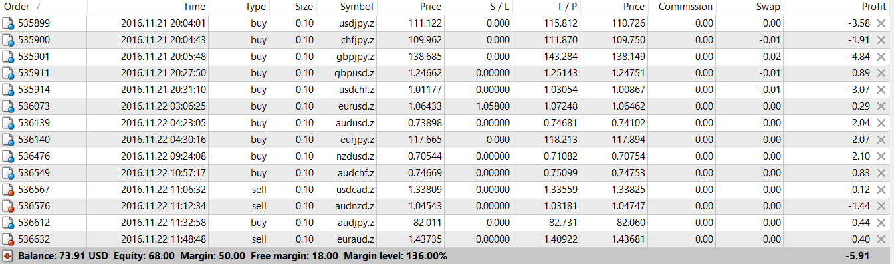
Task: Click the order icon for 535899
Action: point(8,23)
